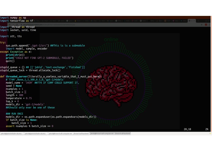
Task: Click the line 'print(str(e))'
Action: 15,55
